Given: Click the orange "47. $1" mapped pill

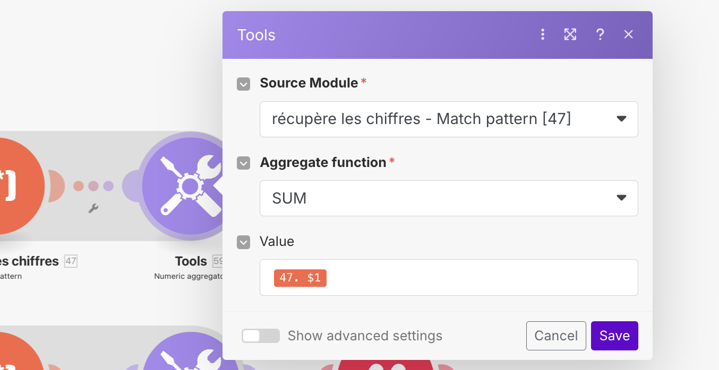Looking at the screenshot, I should coord(300,278).
